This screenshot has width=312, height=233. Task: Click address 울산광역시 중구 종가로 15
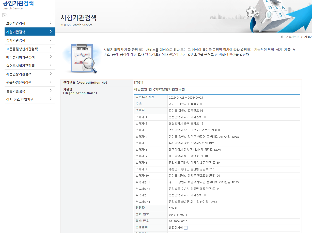pos(186,123)
